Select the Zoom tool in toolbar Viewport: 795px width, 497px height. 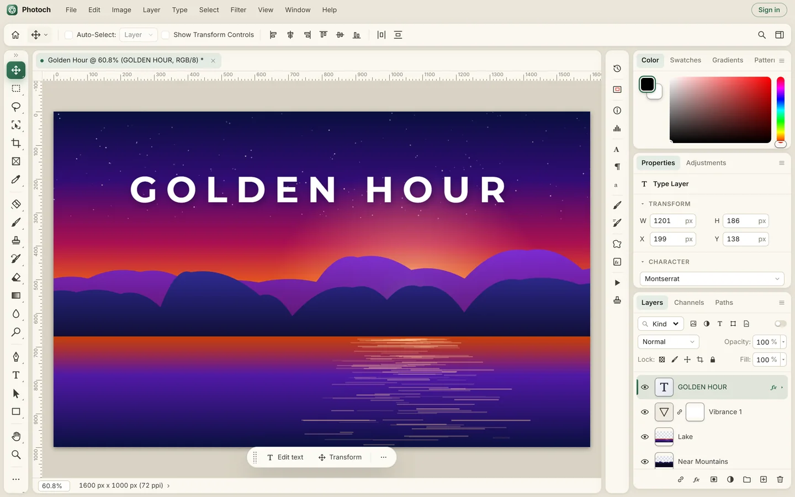click(16, 454)
